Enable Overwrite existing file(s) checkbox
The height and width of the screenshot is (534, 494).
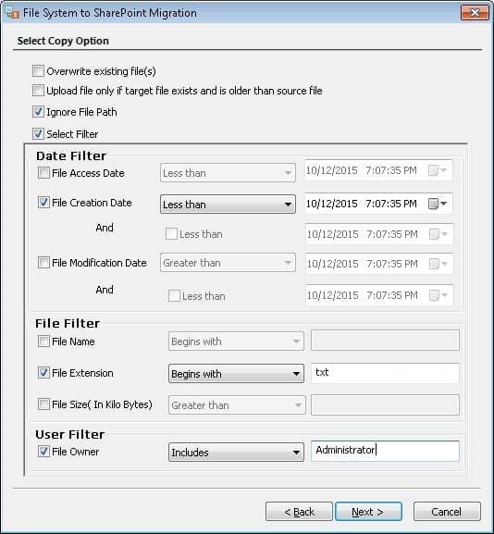tap(38, 71)
